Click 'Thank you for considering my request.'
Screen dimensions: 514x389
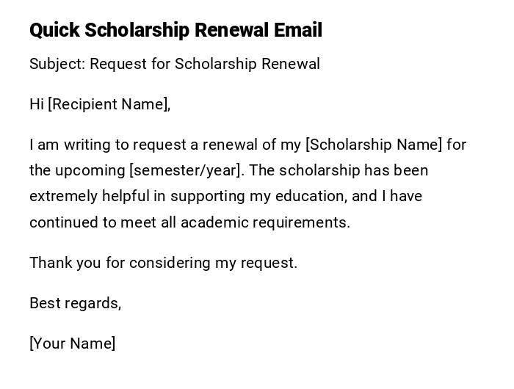[163, 263]
